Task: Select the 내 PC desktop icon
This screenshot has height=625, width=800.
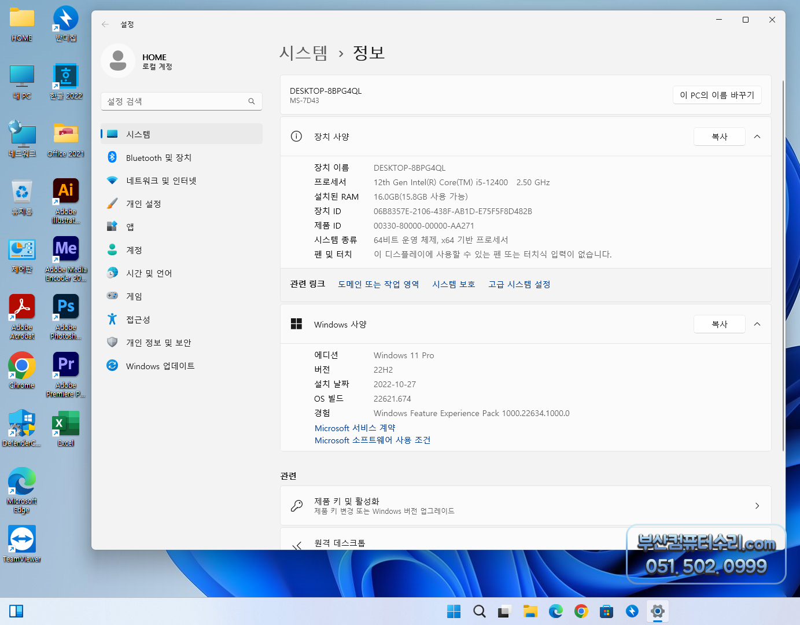Action: (22, 82)
